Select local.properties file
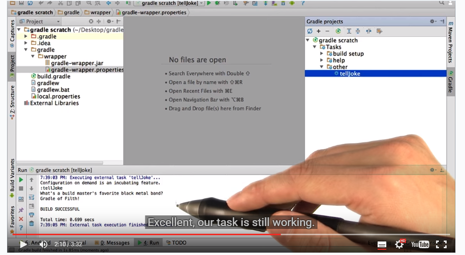Viewport: 465px width, 255px height. [56, 97]
